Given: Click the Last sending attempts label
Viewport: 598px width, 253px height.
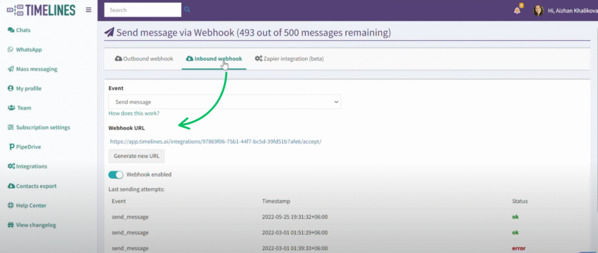Looking at the screenshot, I should (x=137, y=189).
